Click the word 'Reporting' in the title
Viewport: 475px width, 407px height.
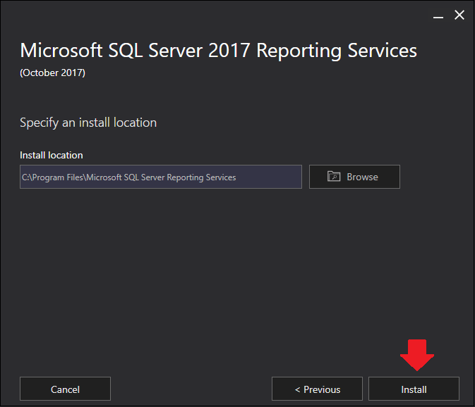coord(299,51)
